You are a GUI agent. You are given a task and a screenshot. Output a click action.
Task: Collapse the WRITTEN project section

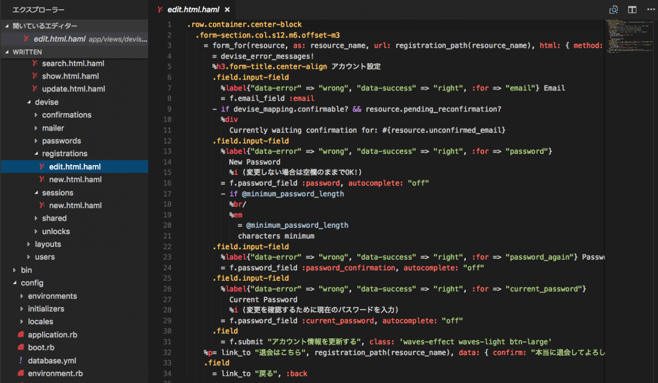click(7, 52)
